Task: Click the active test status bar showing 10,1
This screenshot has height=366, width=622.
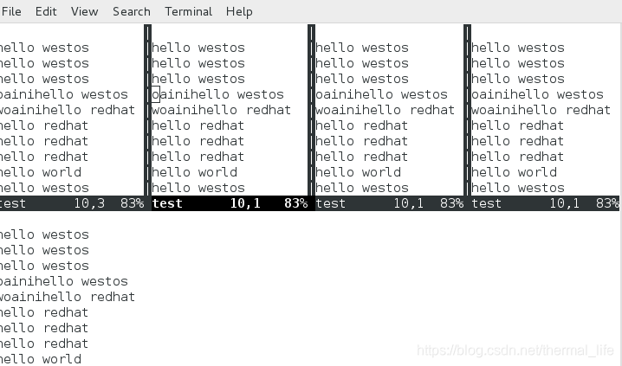Action: pos(230,203)
